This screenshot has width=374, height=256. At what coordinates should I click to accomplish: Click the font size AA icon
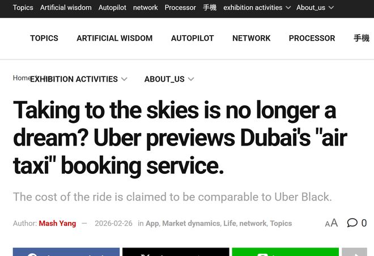pos(331,223)
